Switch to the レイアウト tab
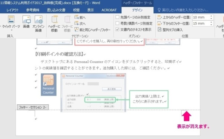This screenshot has width=224, height=139. tap(13, 10)
